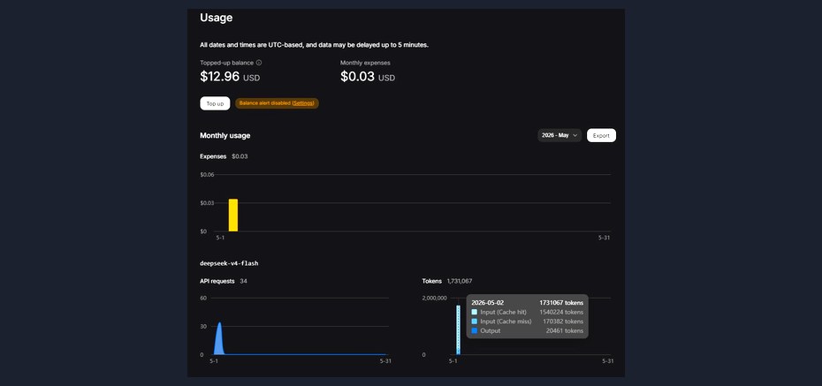
Task: Click the deepseek-v4-flash model label
Action: pos(229,263)
